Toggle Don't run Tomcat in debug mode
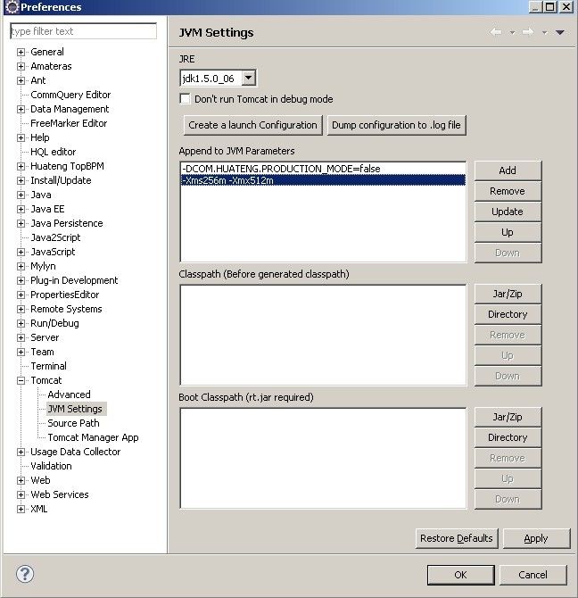This screenshot has height=598, width=578. click(x=185, y=99)
